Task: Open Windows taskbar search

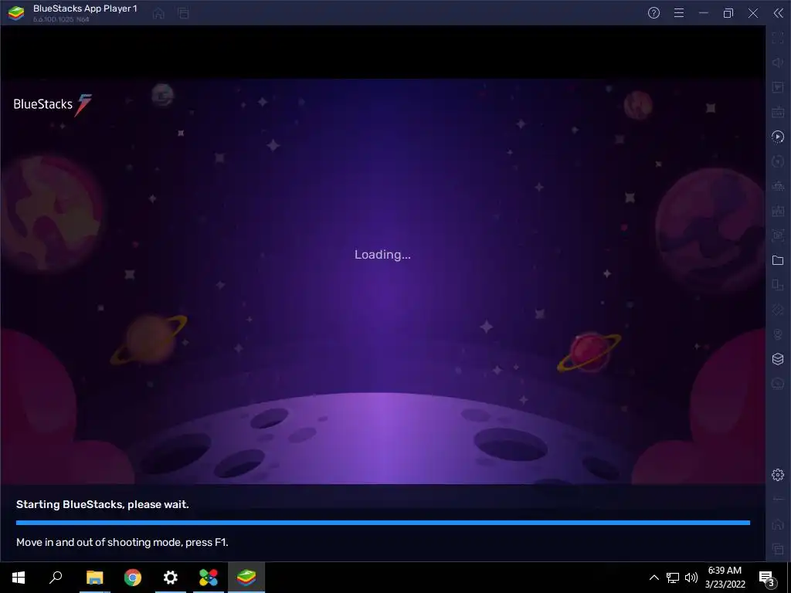Action: point(56,578)
